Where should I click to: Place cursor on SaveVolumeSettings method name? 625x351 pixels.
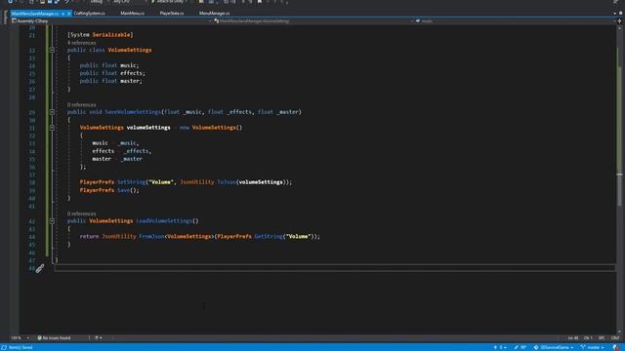133,112
